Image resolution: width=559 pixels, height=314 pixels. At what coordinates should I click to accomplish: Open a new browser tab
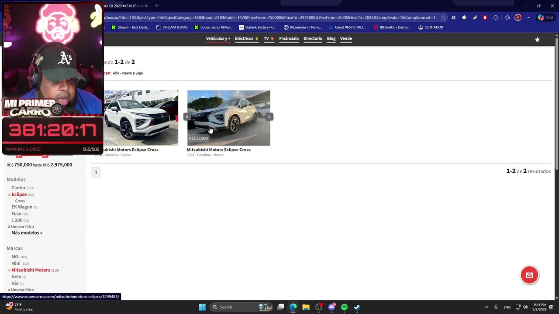pos(157,6)
